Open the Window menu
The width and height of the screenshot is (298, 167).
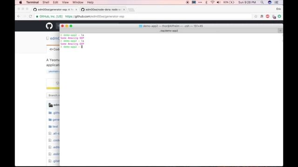pos(78,2)
